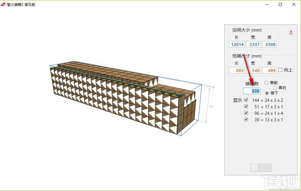The width and height of the screenshot is (301, 191).
Task: Click the carton width field 548
Action: 253,70
